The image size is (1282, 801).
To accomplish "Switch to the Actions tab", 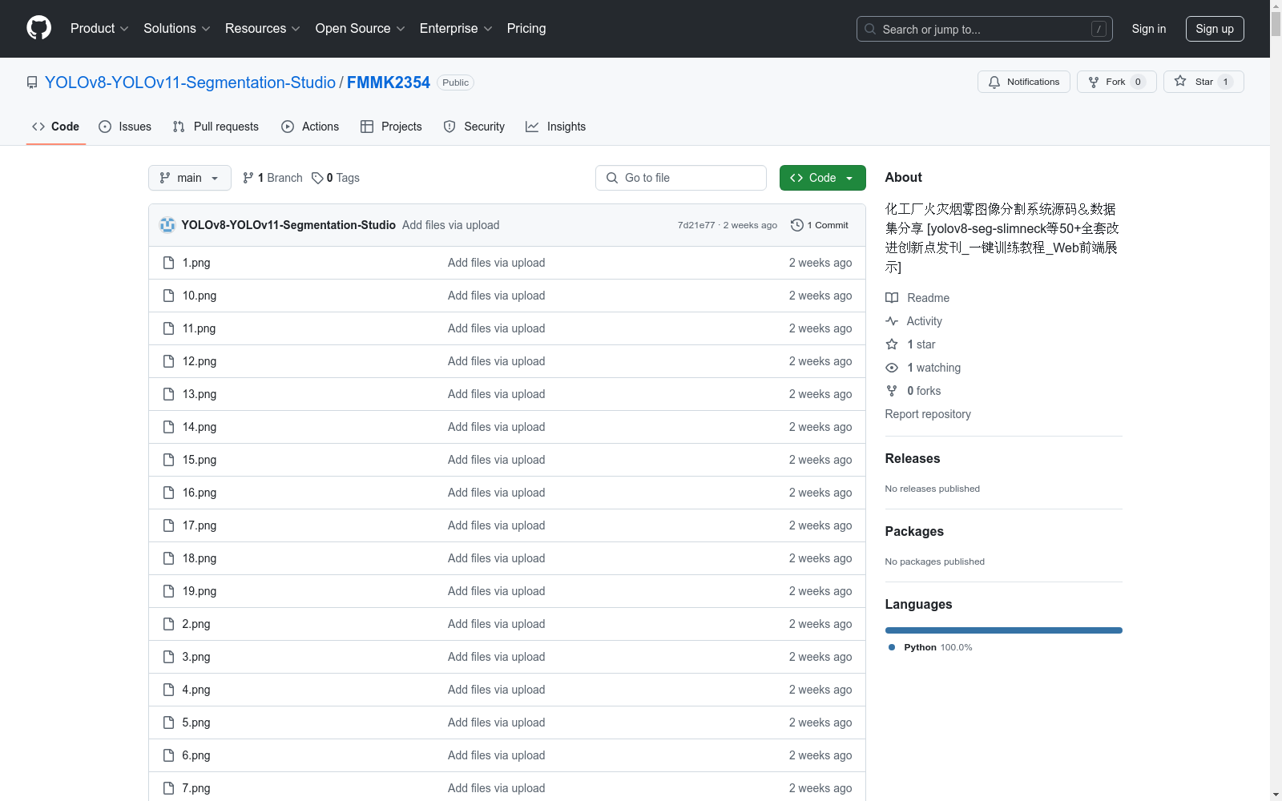I will click(x=310, y=127).
